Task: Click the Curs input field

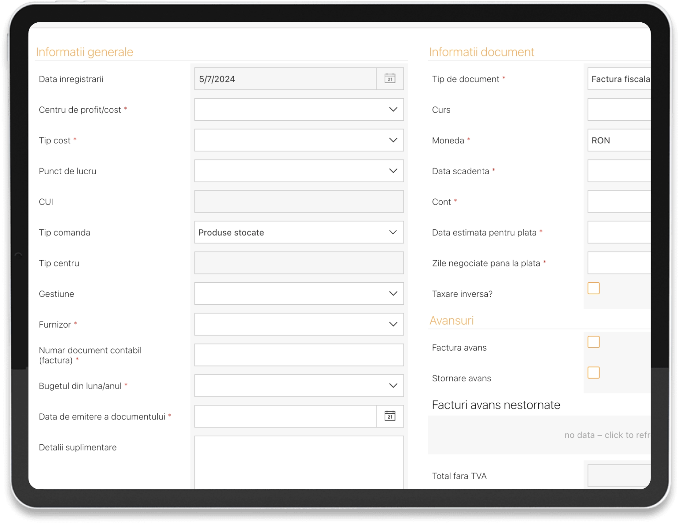Action: point(619,109)
